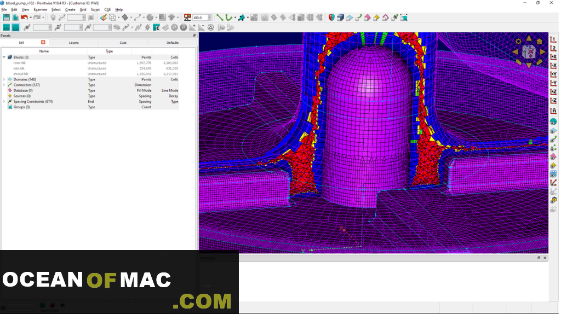Set view to +X axis
Viewport: 561px width, 314px height.
pos(553,57)
